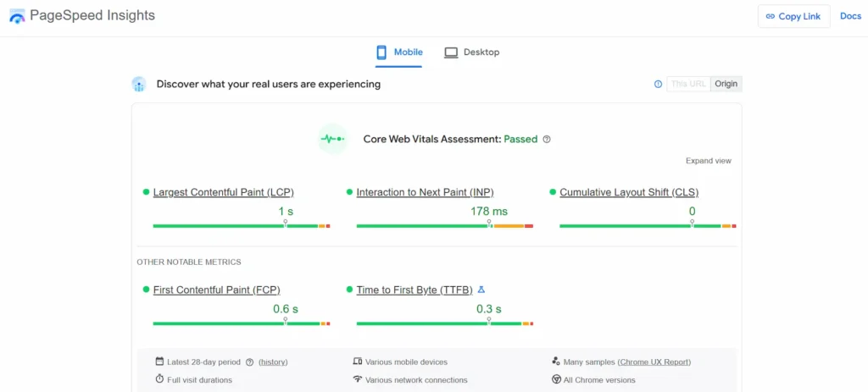Switch to the Desktop tab
Viewport: 868px width, 392px height.
click(471, 52)
